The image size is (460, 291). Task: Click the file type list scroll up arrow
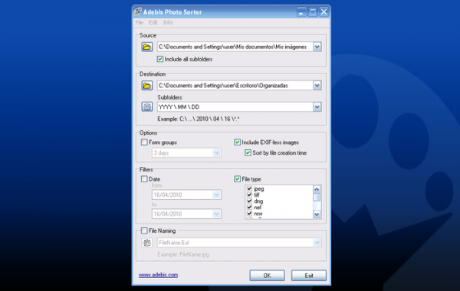point(317,189)
